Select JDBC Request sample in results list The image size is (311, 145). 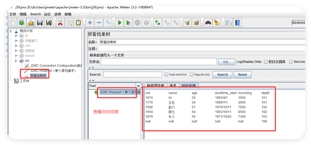[x=118, y=92]
